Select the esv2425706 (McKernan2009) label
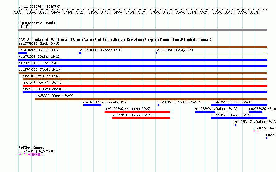This screenshot has width=276, height=172. point(128,109)
